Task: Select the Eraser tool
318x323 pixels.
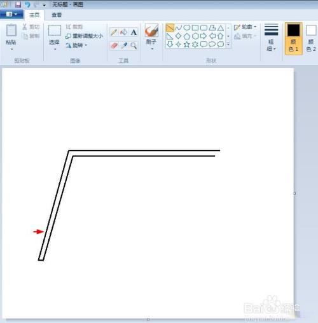Action: tap(114, 45)
